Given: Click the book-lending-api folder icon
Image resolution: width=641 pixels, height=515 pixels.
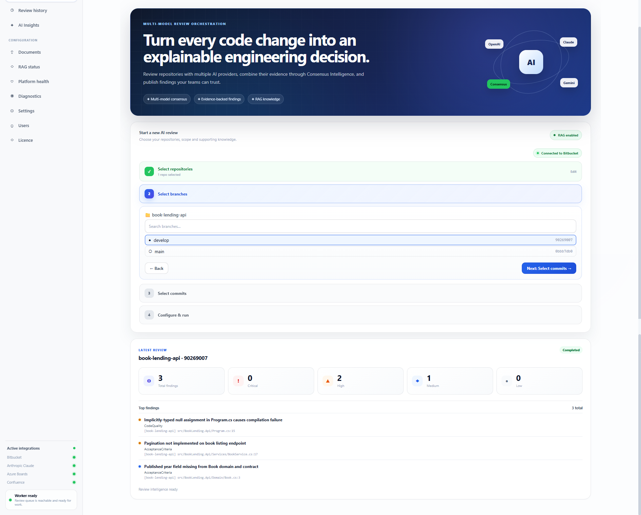Looking at the screenshot, I should 148,215.
